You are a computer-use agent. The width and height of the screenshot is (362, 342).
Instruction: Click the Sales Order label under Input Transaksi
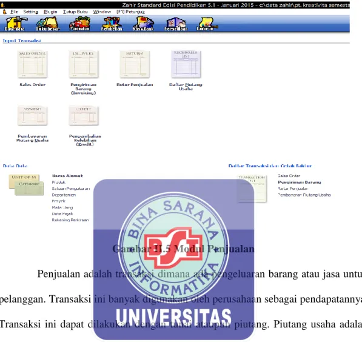coord(33,84)
